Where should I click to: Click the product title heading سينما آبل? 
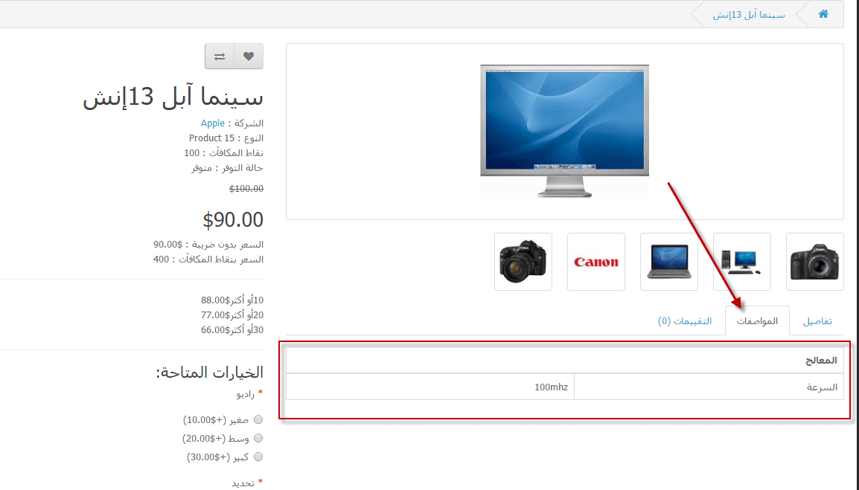(x=173, y=97)
